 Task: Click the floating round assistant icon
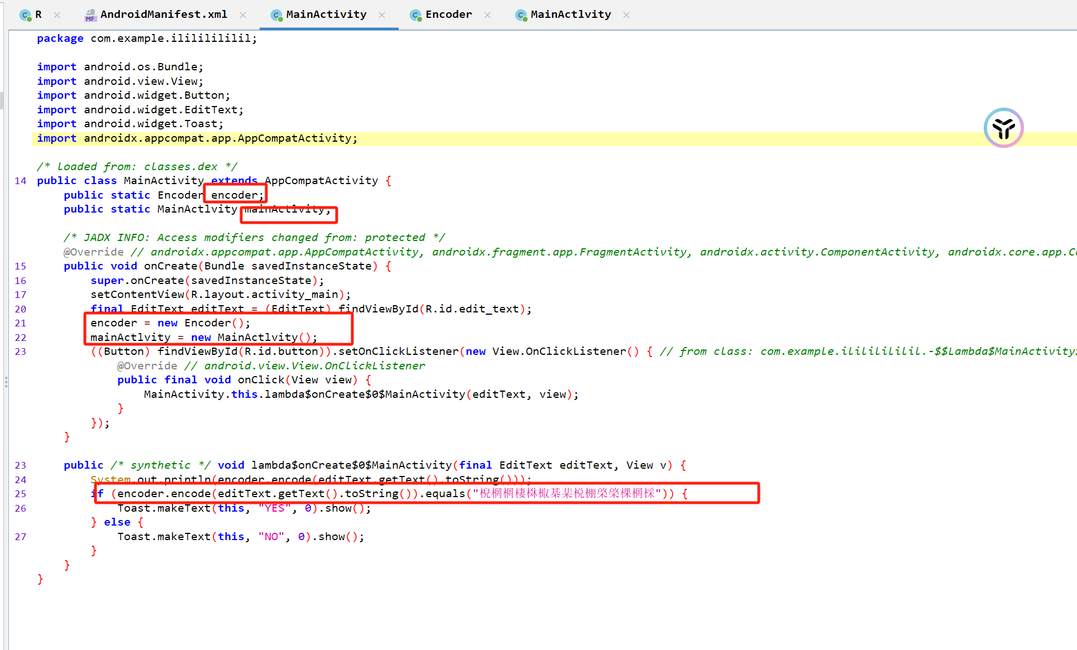[1003, 128]
